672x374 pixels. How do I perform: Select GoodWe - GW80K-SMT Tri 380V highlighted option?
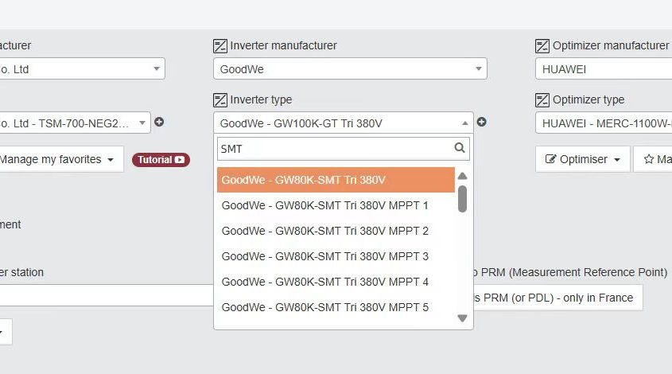tap(336, 180)
